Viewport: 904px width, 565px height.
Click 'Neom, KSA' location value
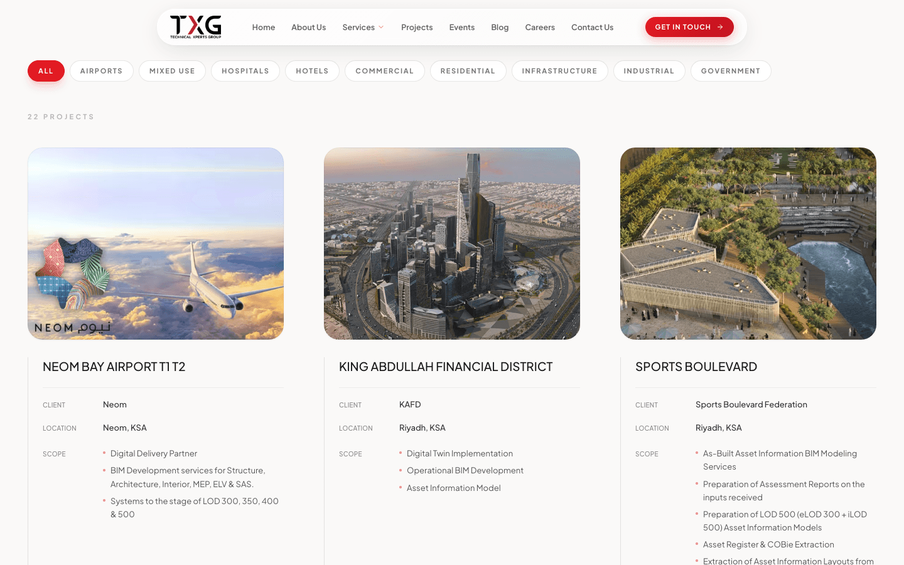(125, 428)
